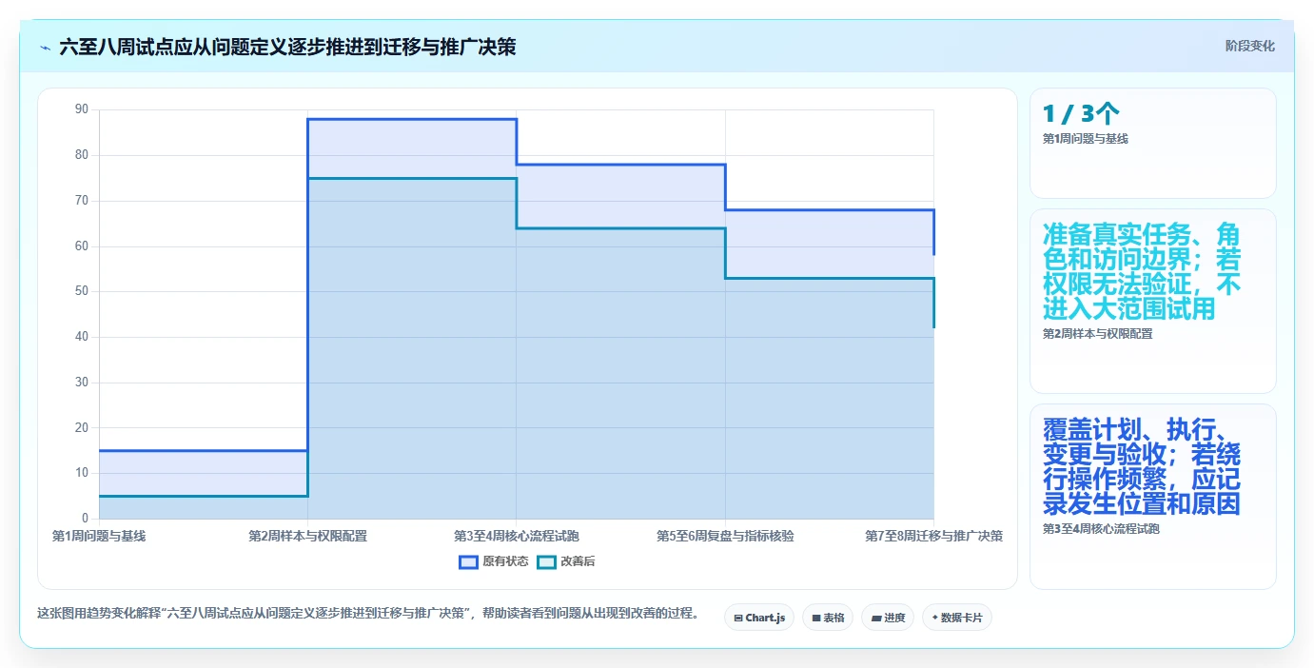Select the '1 / 3个' value card
This screenshot has height=668, width=1314.
pyautogui.click(x=1152, y=143)
